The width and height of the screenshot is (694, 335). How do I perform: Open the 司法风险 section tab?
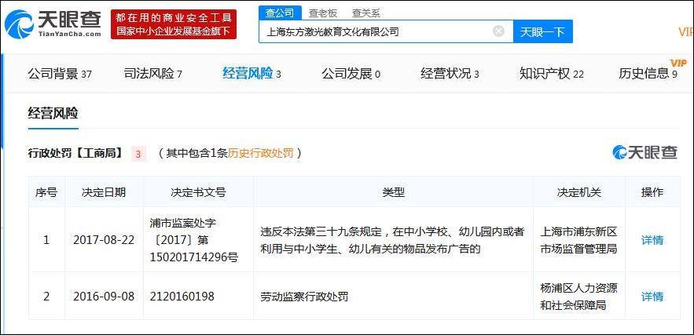[x=152, y=74]
